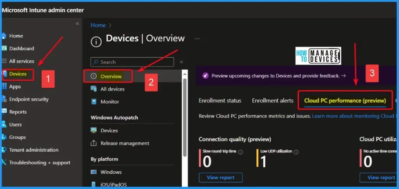Click the Overview info circle icon
Image resolution: width=399 pixels, height=189 pixels.
94,76
